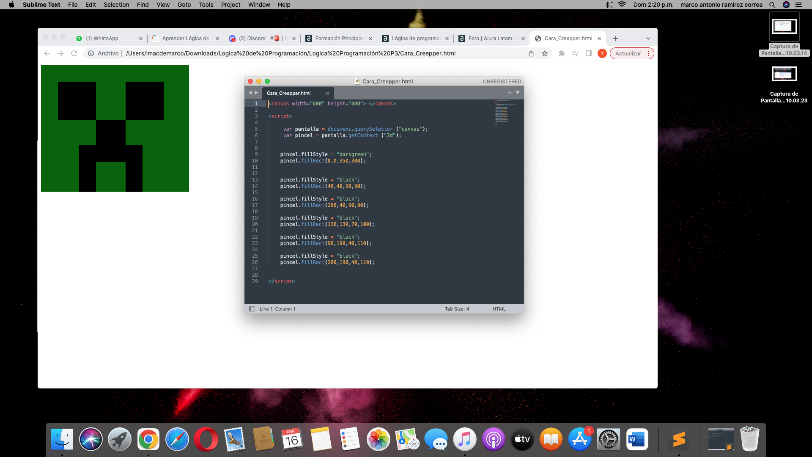This screenshot has width=812, height=457.
Task: Click the Chrome address bar file path
Action: click(x=291, y=53)
